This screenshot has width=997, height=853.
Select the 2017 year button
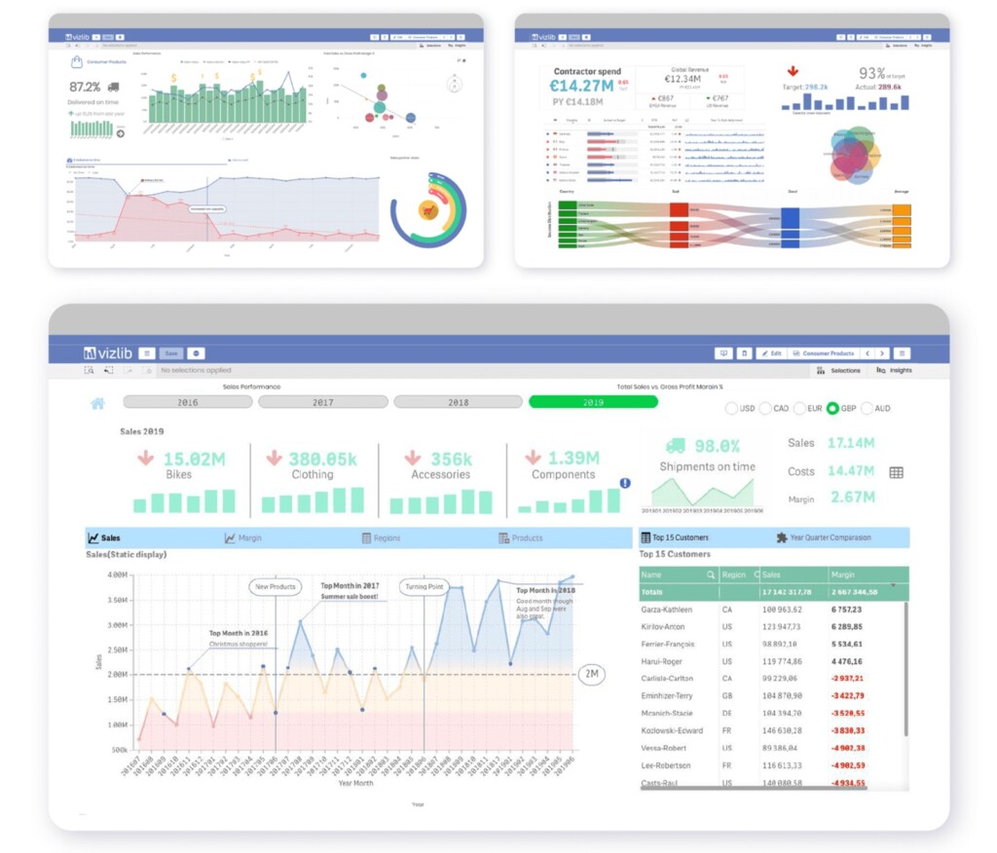point(322,402)
